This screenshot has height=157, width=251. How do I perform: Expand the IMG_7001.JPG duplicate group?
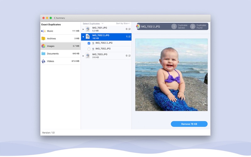[x=83, y=29]
